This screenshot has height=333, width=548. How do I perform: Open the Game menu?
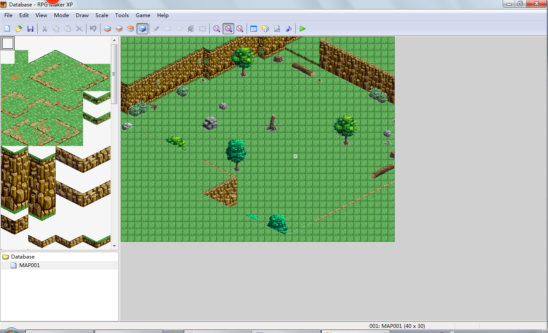[143, 15]
